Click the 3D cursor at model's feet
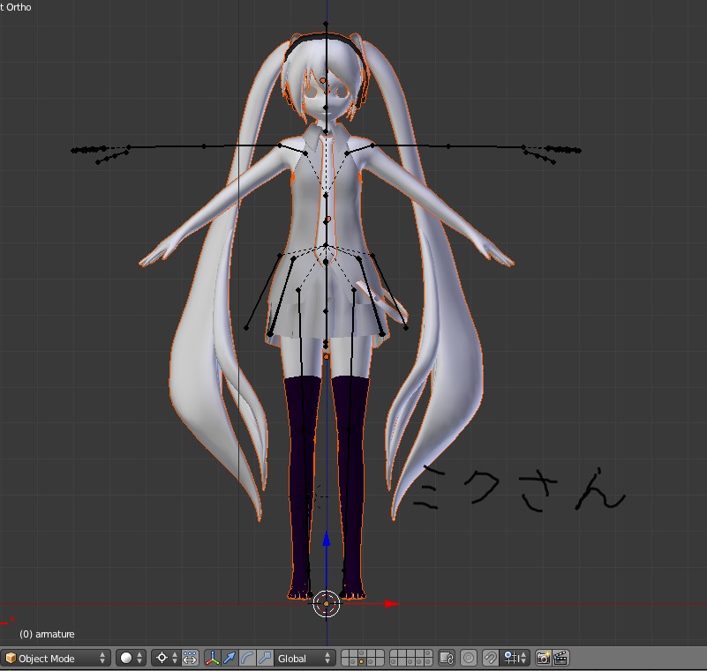Screen dimensions: 707x671 (326, 603)
